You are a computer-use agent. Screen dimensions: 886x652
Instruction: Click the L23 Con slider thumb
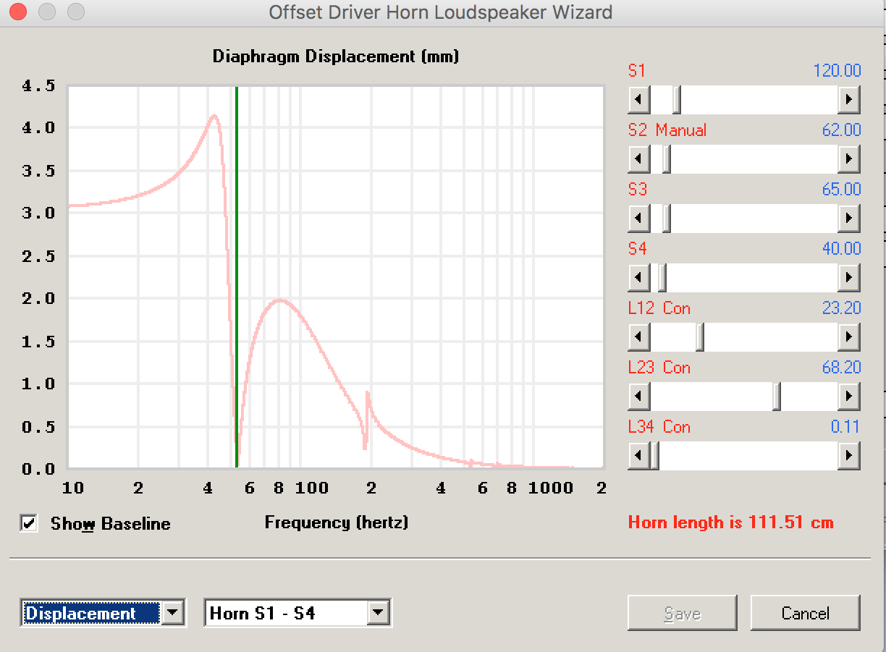(x=776, y=396)
